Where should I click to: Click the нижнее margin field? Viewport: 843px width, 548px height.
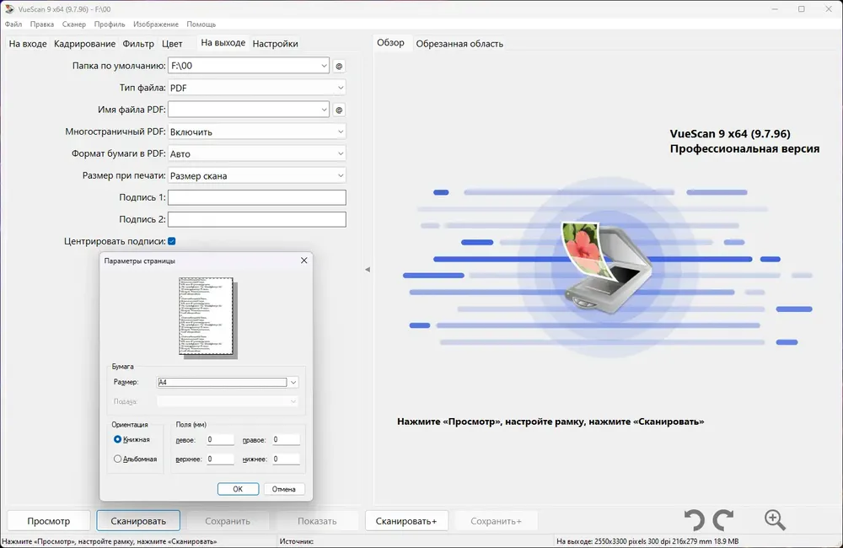click(286, 459)
